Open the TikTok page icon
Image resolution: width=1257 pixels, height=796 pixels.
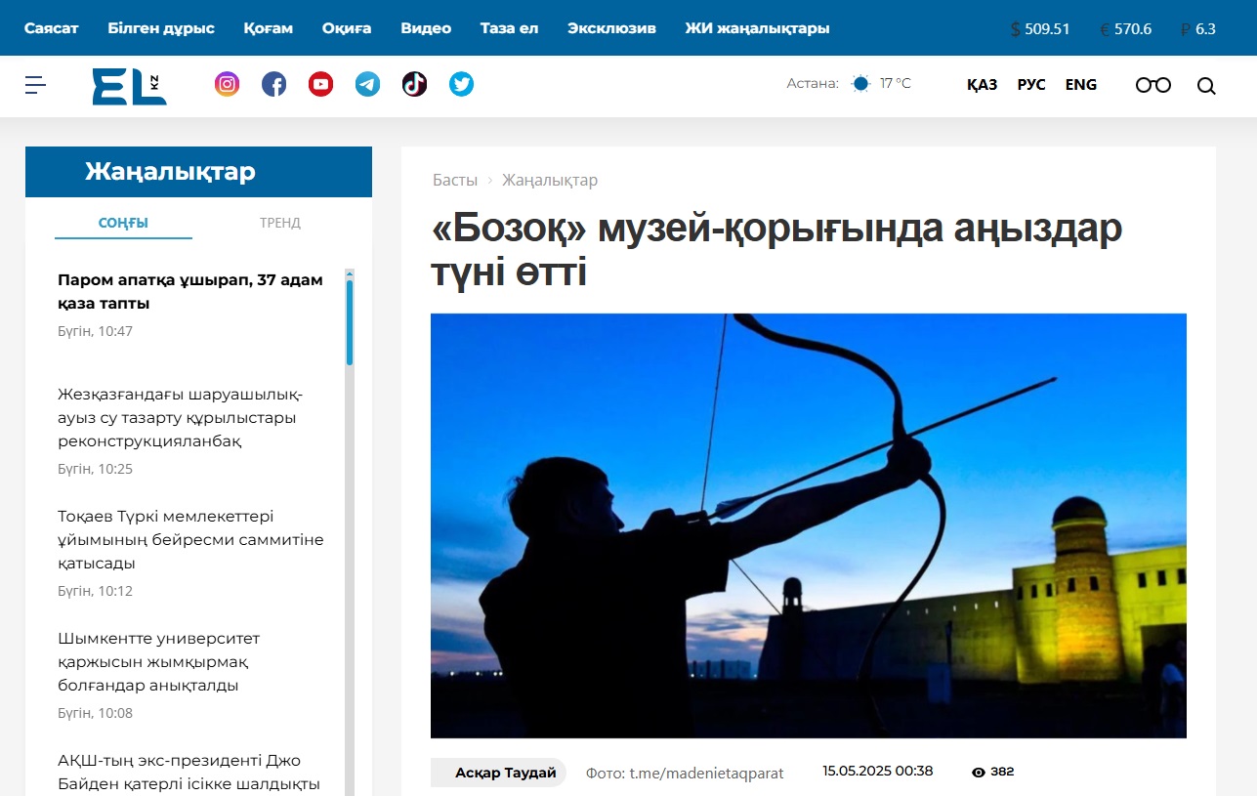tap(415, 84)
